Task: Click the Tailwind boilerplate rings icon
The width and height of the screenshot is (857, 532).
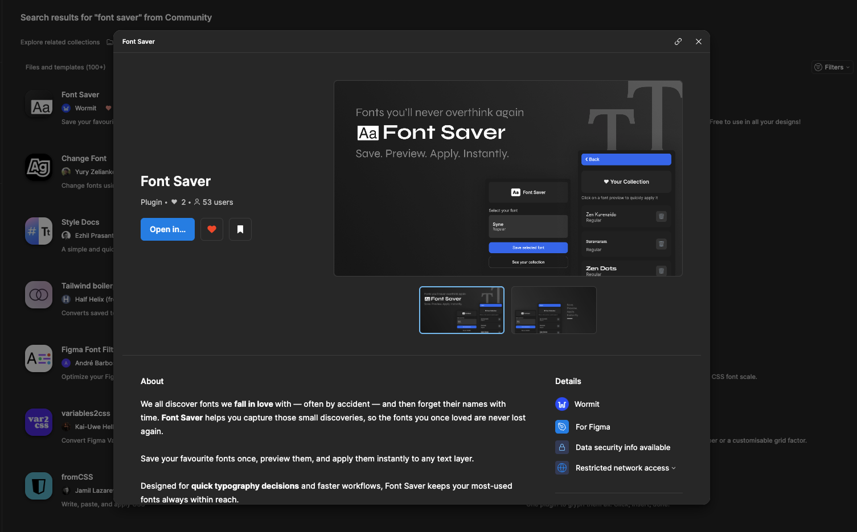Action: [x=39, y=295]
